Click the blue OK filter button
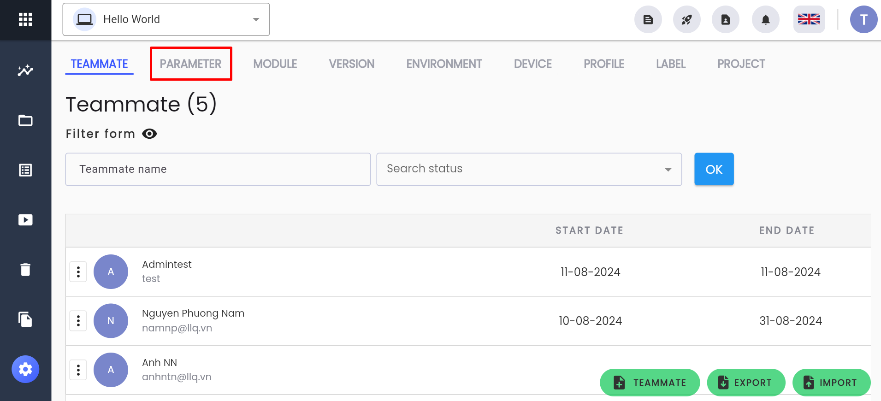This screenshot has width=881, height=401. (x=714, y=169)
